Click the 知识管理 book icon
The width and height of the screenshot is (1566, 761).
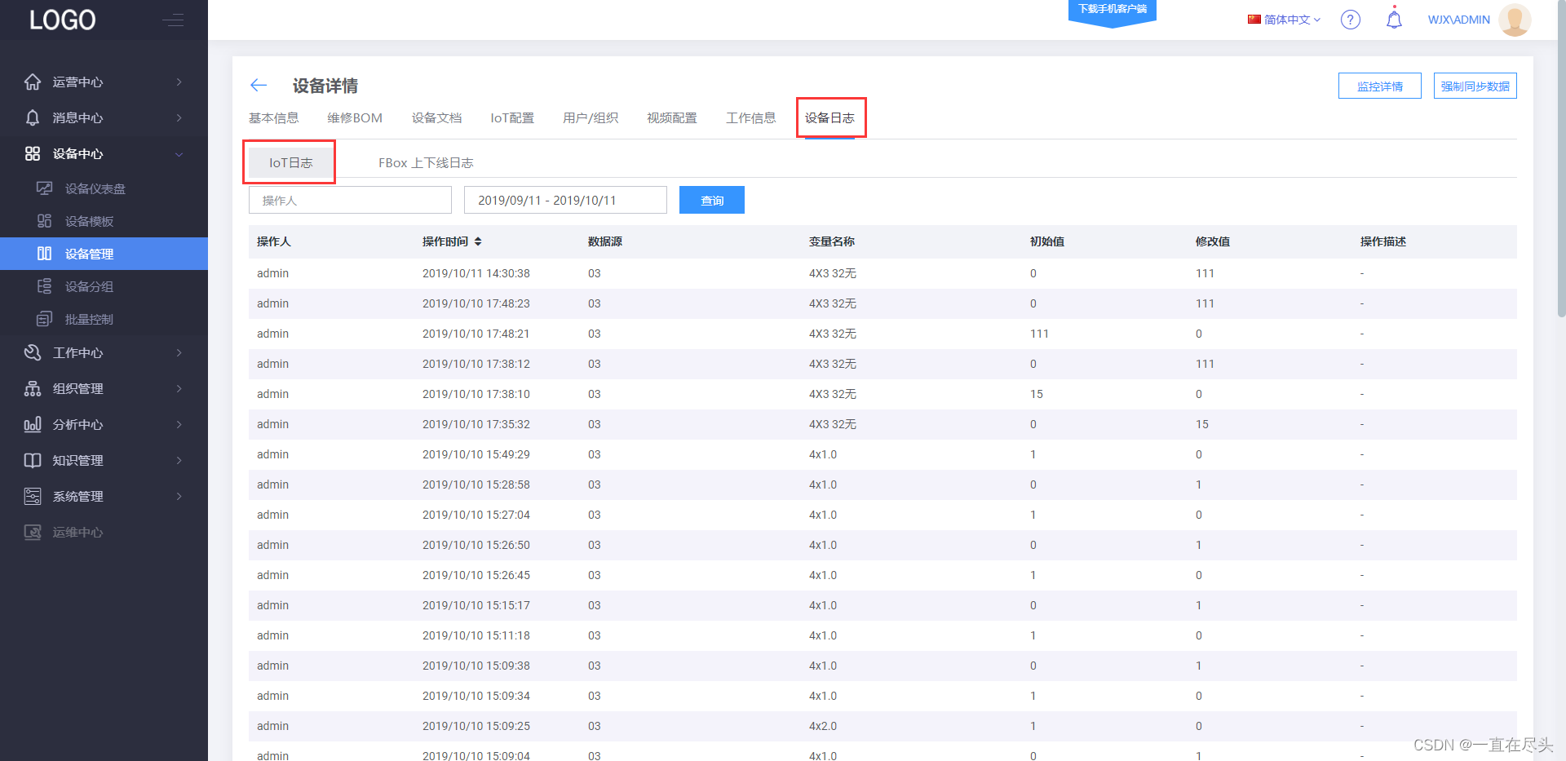tap(33, 460)
